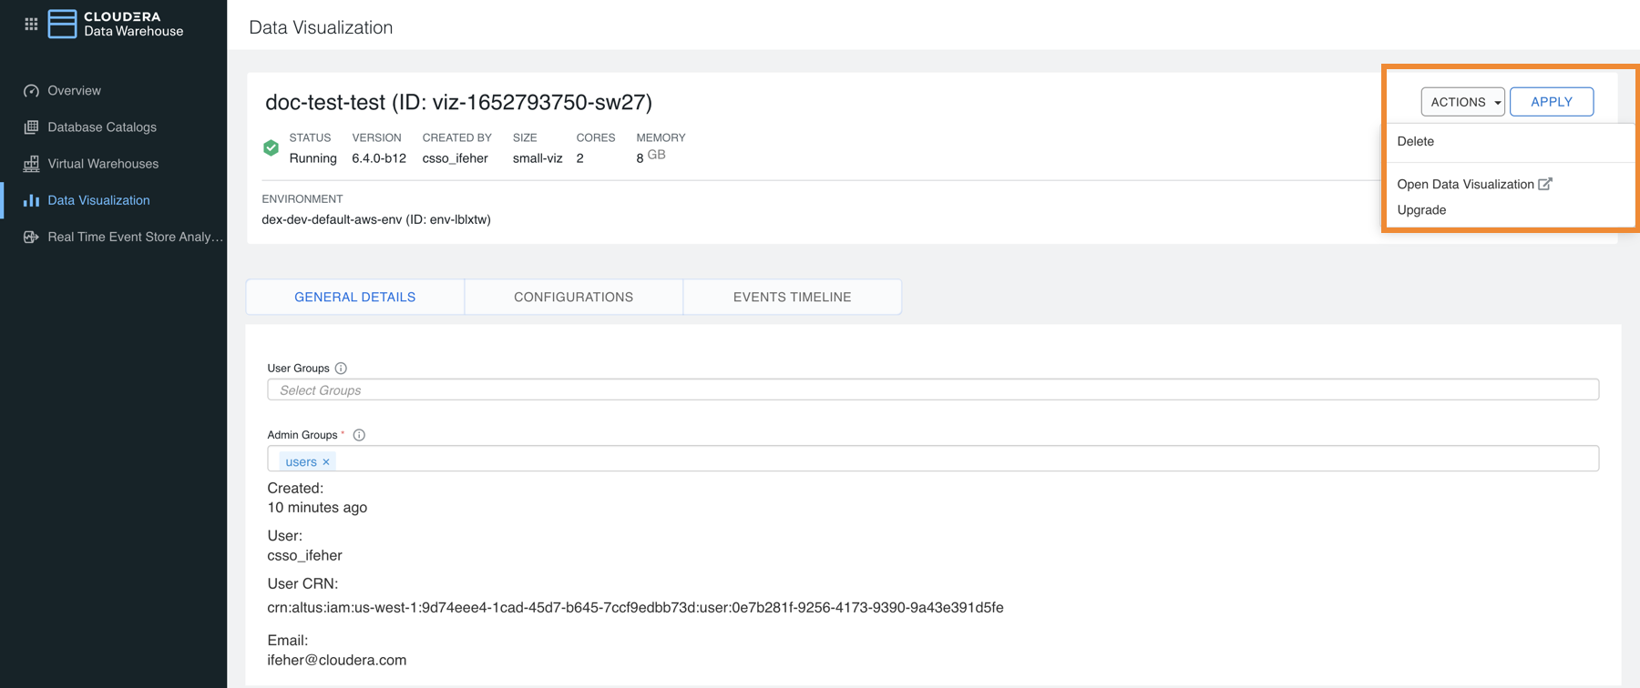Click the info icon beside User Groups

pyautogui.click(x=341, y=369)
